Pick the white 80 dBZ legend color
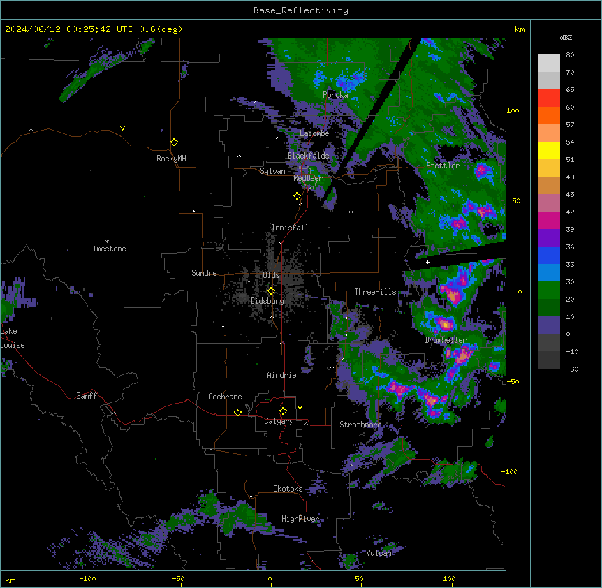 point(549,64)
